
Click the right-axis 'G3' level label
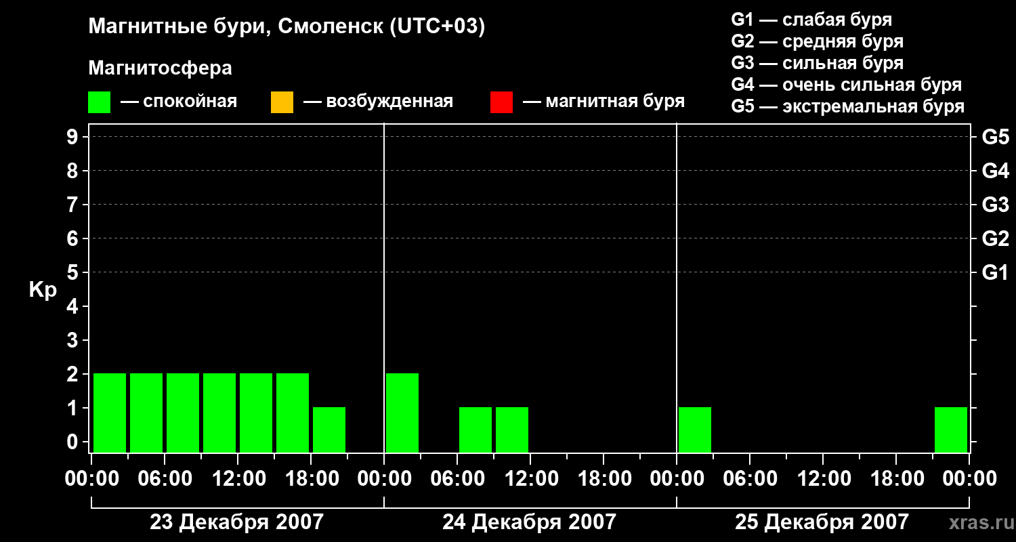[995, 205]
